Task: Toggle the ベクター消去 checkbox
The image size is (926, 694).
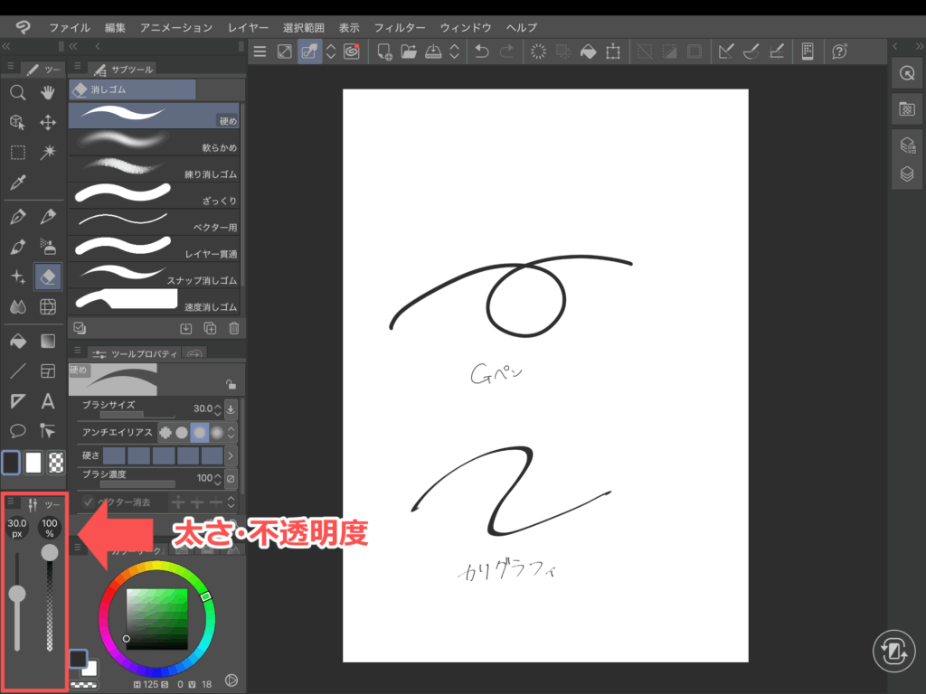Action: (88, 502)
